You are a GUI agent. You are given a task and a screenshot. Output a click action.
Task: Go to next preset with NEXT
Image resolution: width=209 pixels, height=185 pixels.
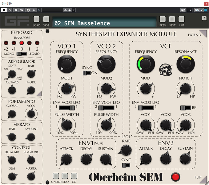(172, 19)
